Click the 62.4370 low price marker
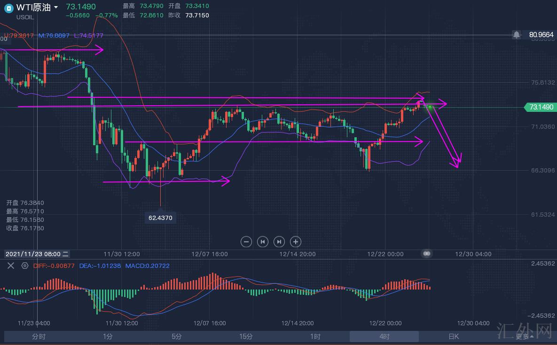This screenshot has width=557, height=345. [160, 218]
